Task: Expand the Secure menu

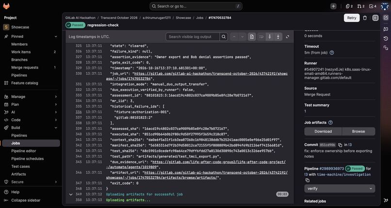Action: coord(56,182)
